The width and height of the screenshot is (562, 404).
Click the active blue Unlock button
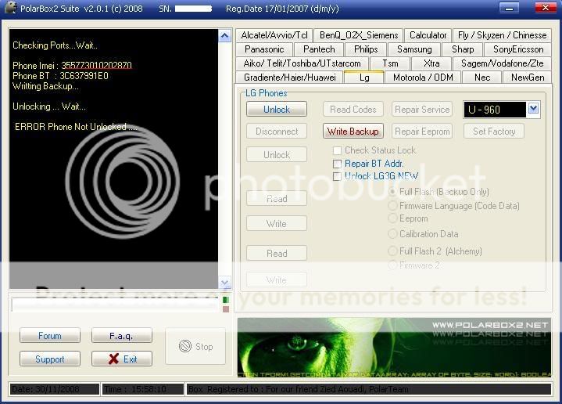click(277, 109)
